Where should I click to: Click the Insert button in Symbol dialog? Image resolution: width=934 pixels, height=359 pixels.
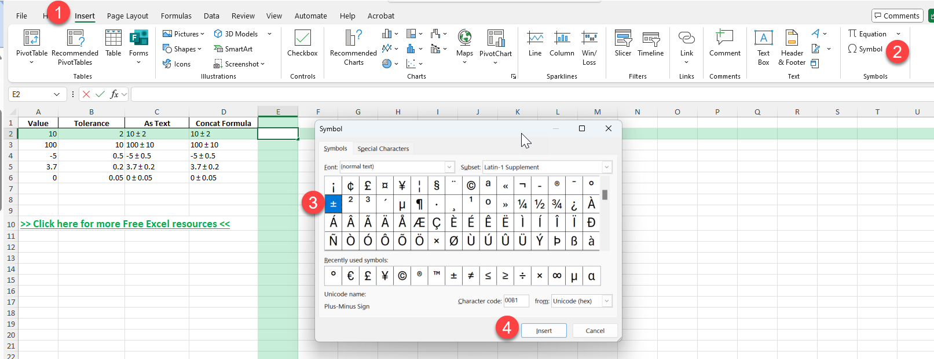[x=544, y=331]
